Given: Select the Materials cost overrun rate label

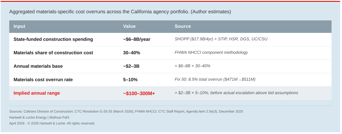Looking at the screenshot, I should point(43,80).
